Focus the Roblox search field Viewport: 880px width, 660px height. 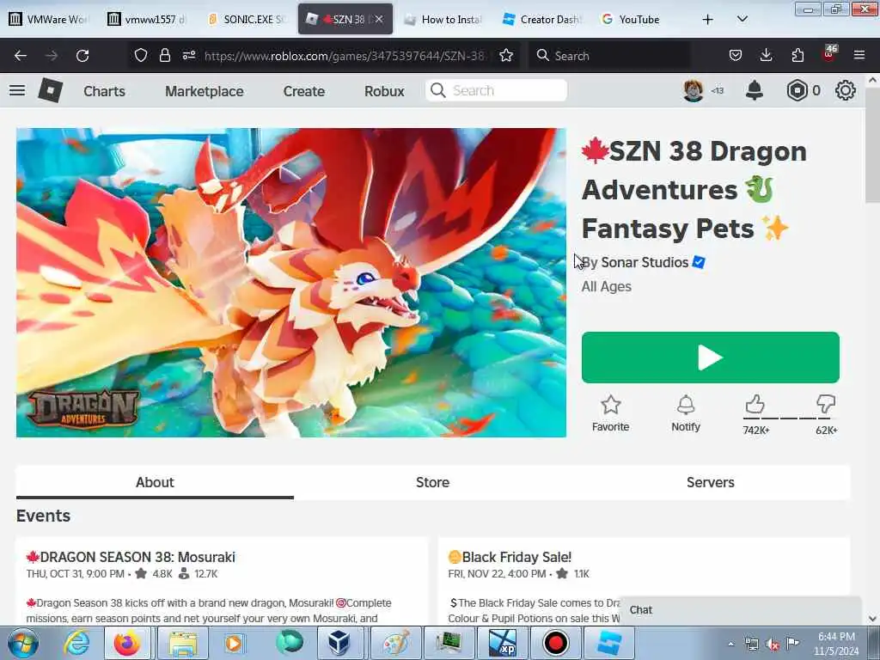click(497, 90)
